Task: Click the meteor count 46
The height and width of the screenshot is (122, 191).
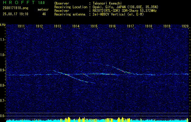Action: [x=44, y=14]
